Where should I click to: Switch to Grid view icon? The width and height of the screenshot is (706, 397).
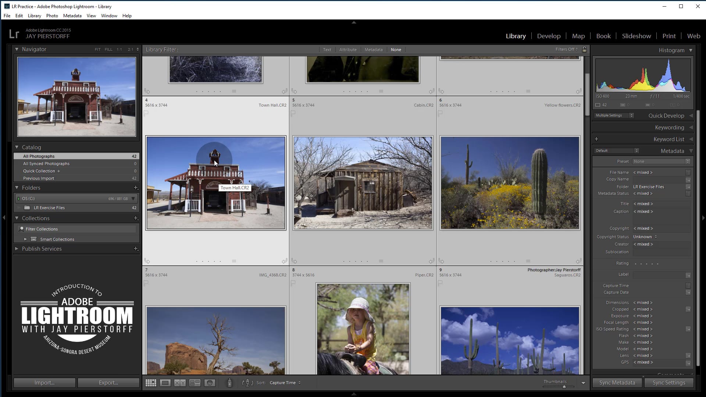click(151, 383)
